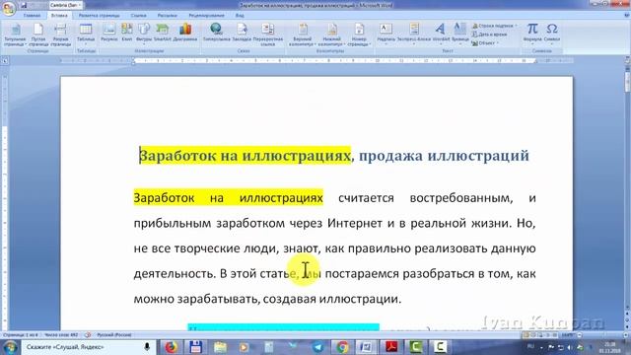Image resolution: width=631 pixels, height=355 pixels.
Task: Click the Save icon in Quick Access Toolbar
Action: click(x=24, y=5)
